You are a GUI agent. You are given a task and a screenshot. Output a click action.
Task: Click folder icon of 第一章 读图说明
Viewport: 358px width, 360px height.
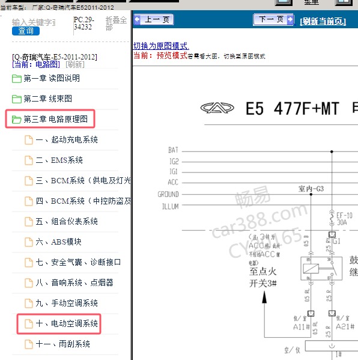click(17, 79)
